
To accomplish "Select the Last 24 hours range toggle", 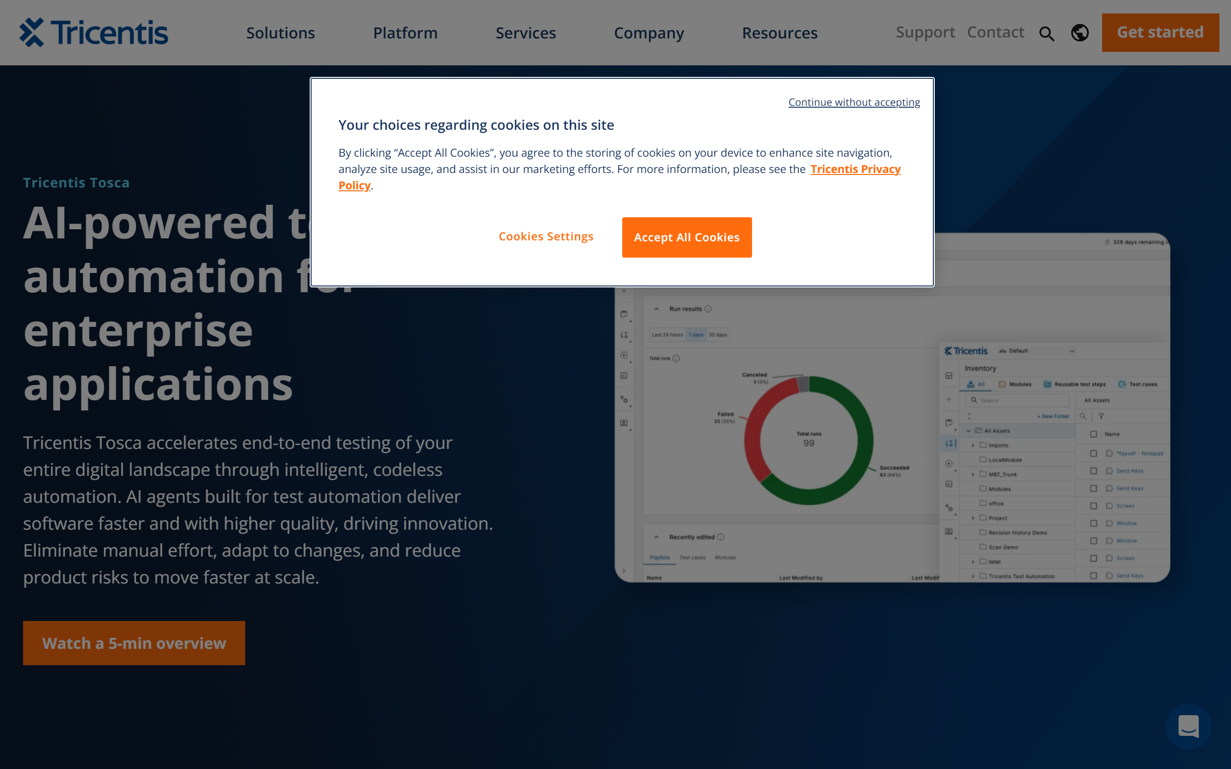I will pyautogui.click(x=667, y=335).
